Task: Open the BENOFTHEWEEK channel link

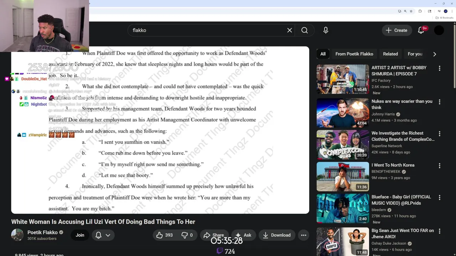Action: tap(386, 171)
